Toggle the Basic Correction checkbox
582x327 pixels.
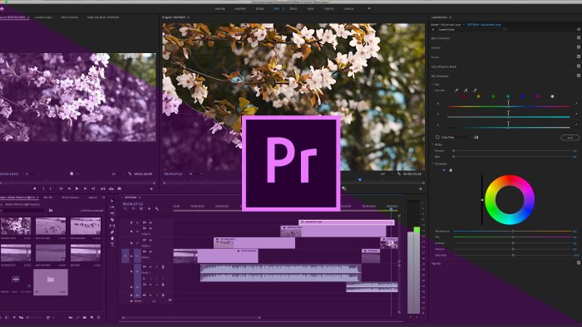579,38
